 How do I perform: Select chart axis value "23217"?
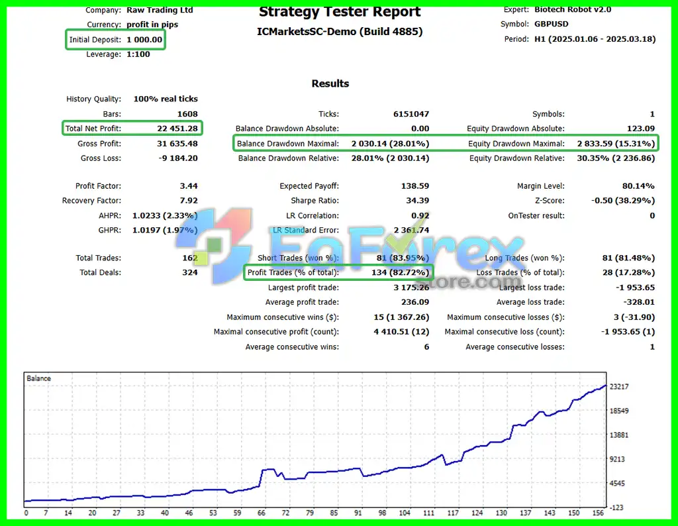coord(619,387)
